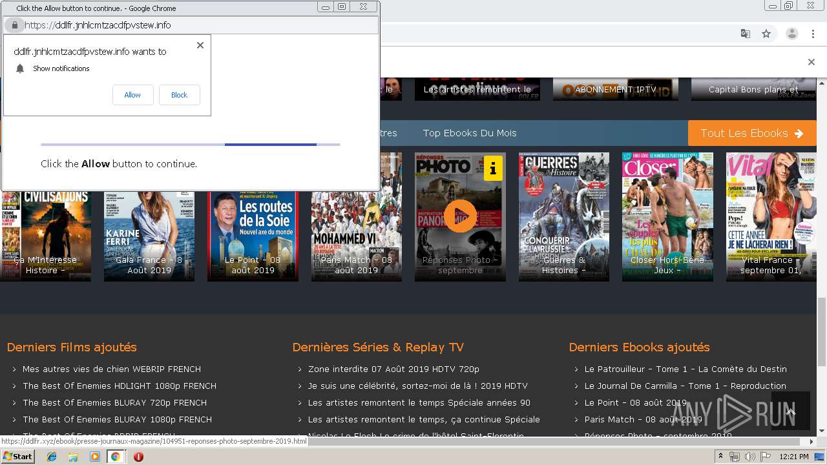Open the Windows Start menu
Screen dimensions: 827x465
tap(17, 457)
